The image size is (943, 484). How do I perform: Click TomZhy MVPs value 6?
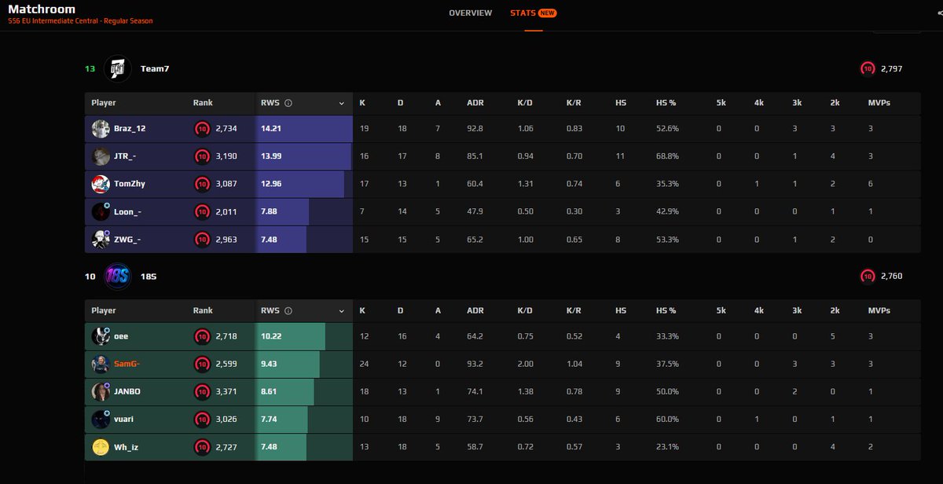coord(871,184)
